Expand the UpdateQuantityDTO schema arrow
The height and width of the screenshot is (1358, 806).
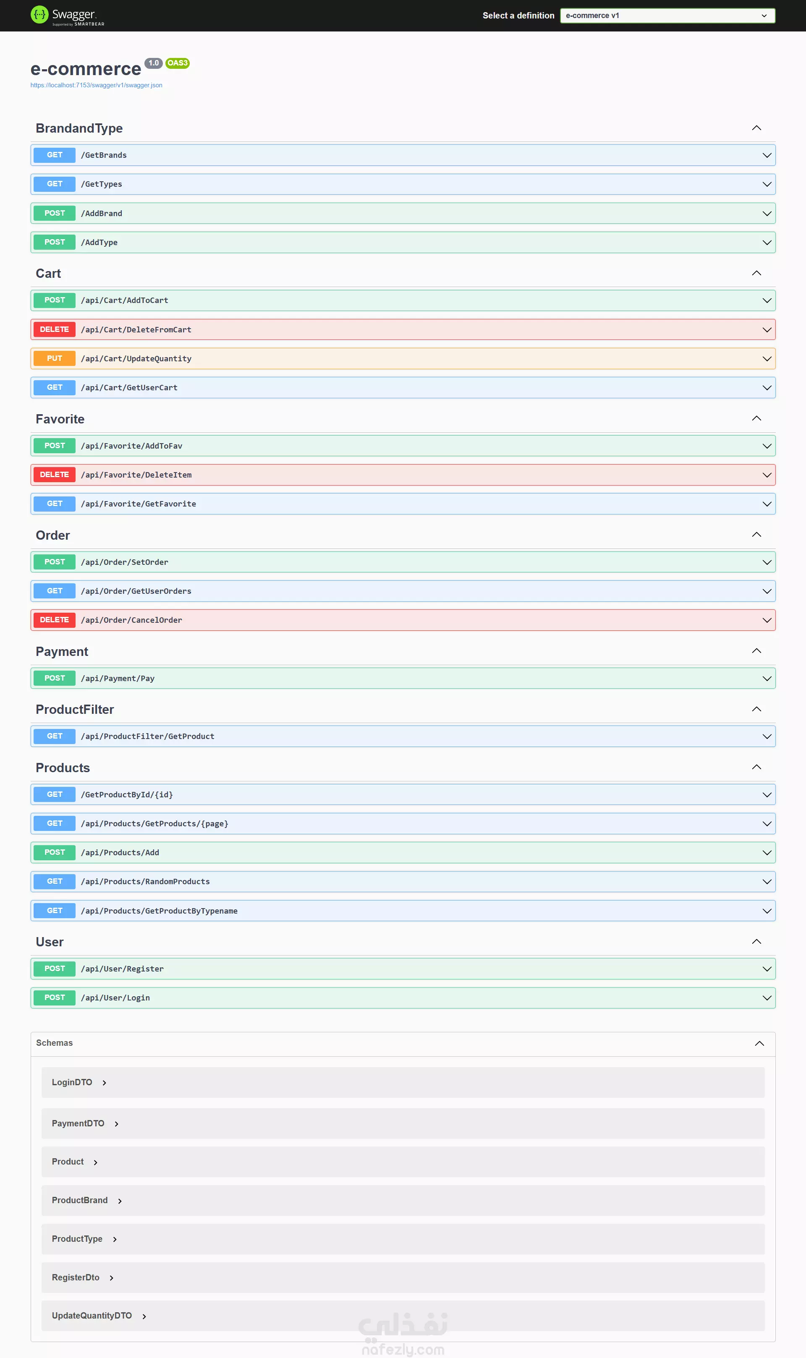coord(144,1316)
